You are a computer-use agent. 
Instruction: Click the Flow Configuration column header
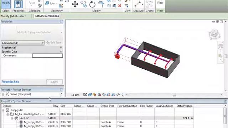point(127,106)
